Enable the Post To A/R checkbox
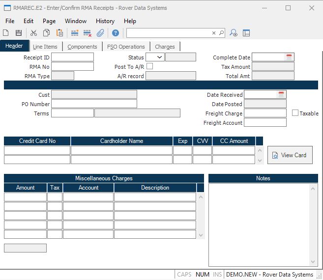Image resolution: width=323 pixels, height=280 pixels. pyautogui.click(x=149, y=66)
